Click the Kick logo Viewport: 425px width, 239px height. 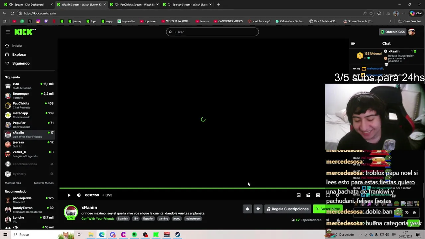pos(25,32)
